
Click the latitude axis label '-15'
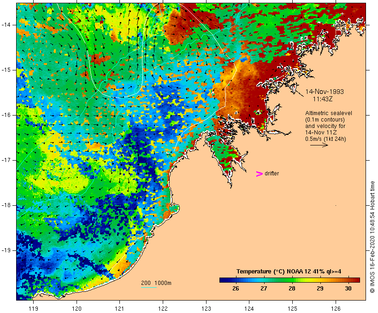pos(6,70)
